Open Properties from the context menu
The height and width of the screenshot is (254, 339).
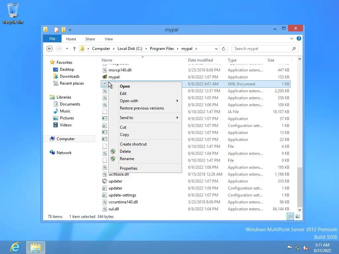tap(145, 168)
